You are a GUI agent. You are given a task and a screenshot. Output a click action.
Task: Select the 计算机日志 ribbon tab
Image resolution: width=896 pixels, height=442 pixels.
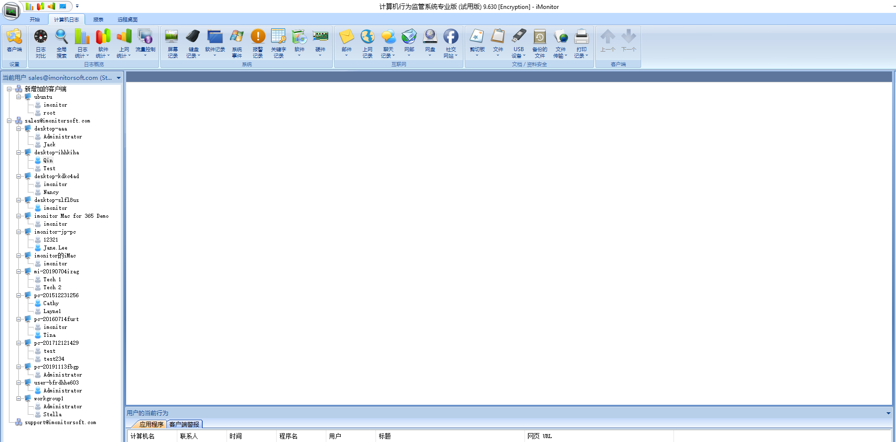pos(67,19)
